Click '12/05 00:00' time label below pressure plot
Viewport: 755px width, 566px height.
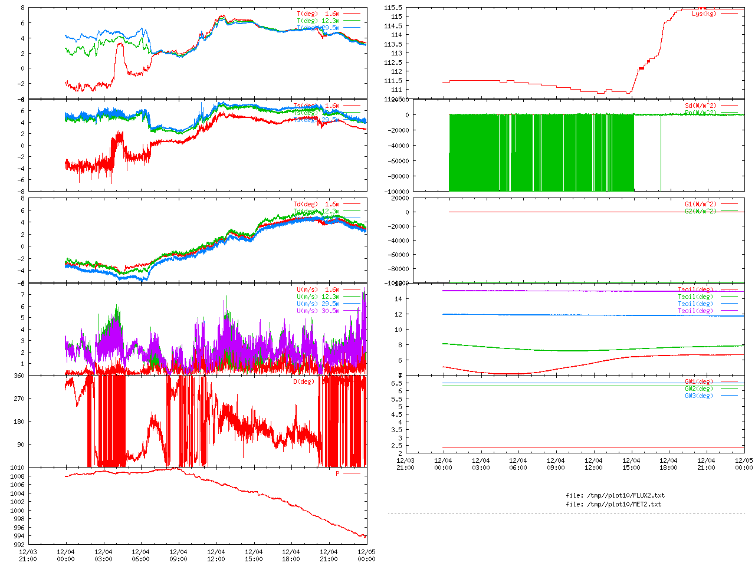point(366,555)
